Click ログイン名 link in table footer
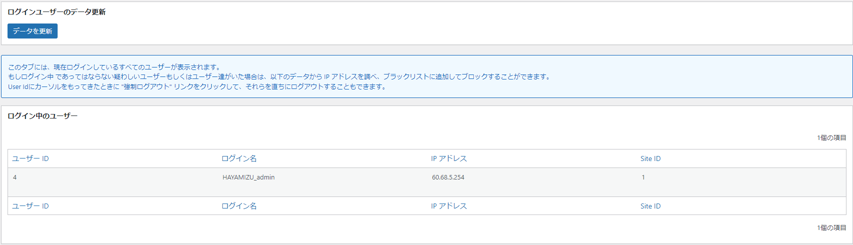This screenshot has height=245, width=853. coord(239,206)
